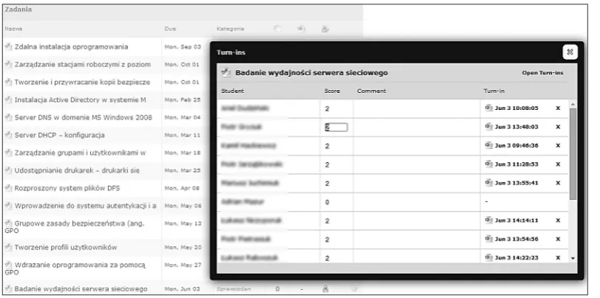Click the icon next to Badanie wydajności in Zadania list

tap(8, 288)
